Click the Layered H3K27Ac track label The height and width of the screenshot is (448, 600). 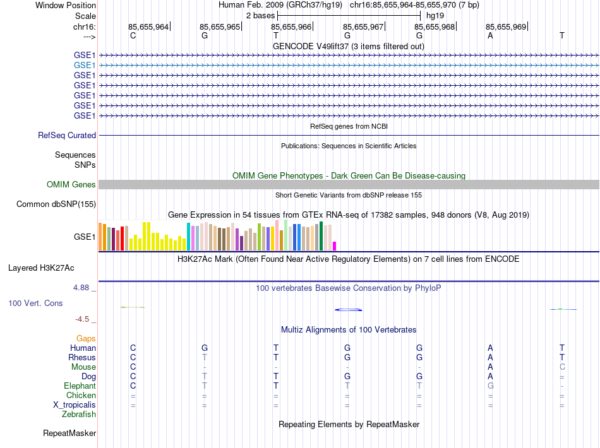pyautogui.click(x=41, y=268)
